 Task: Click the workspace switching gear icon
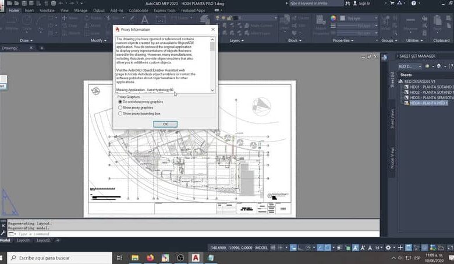coord(388,248)
